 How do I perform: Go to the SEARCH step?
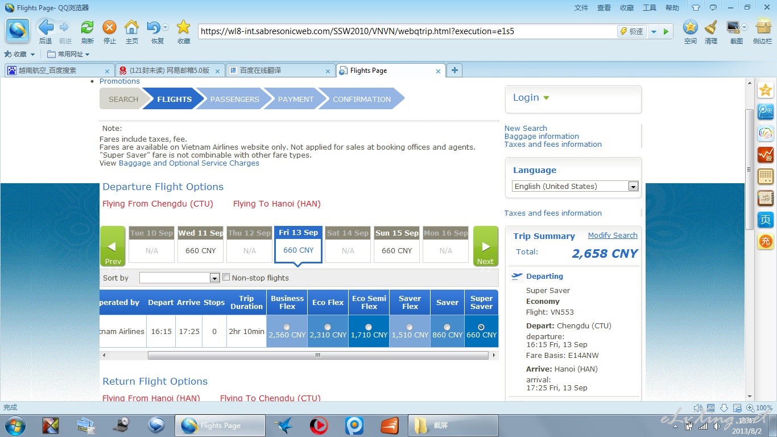pyautogui.click(x=123, y=99)
